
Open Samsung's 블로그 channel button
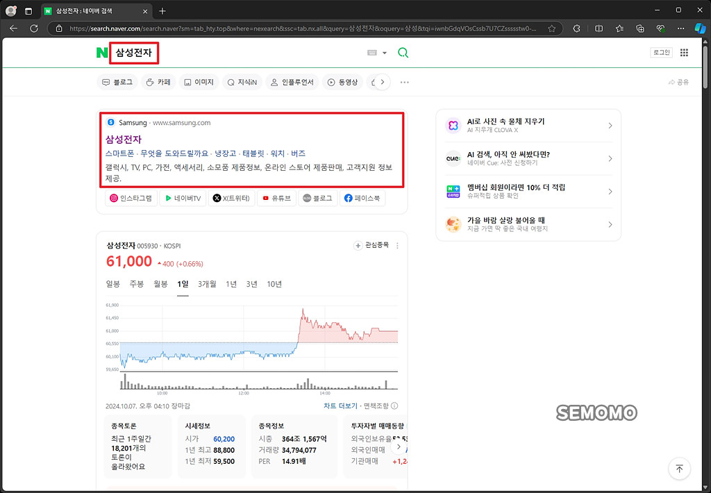point(317,198)
